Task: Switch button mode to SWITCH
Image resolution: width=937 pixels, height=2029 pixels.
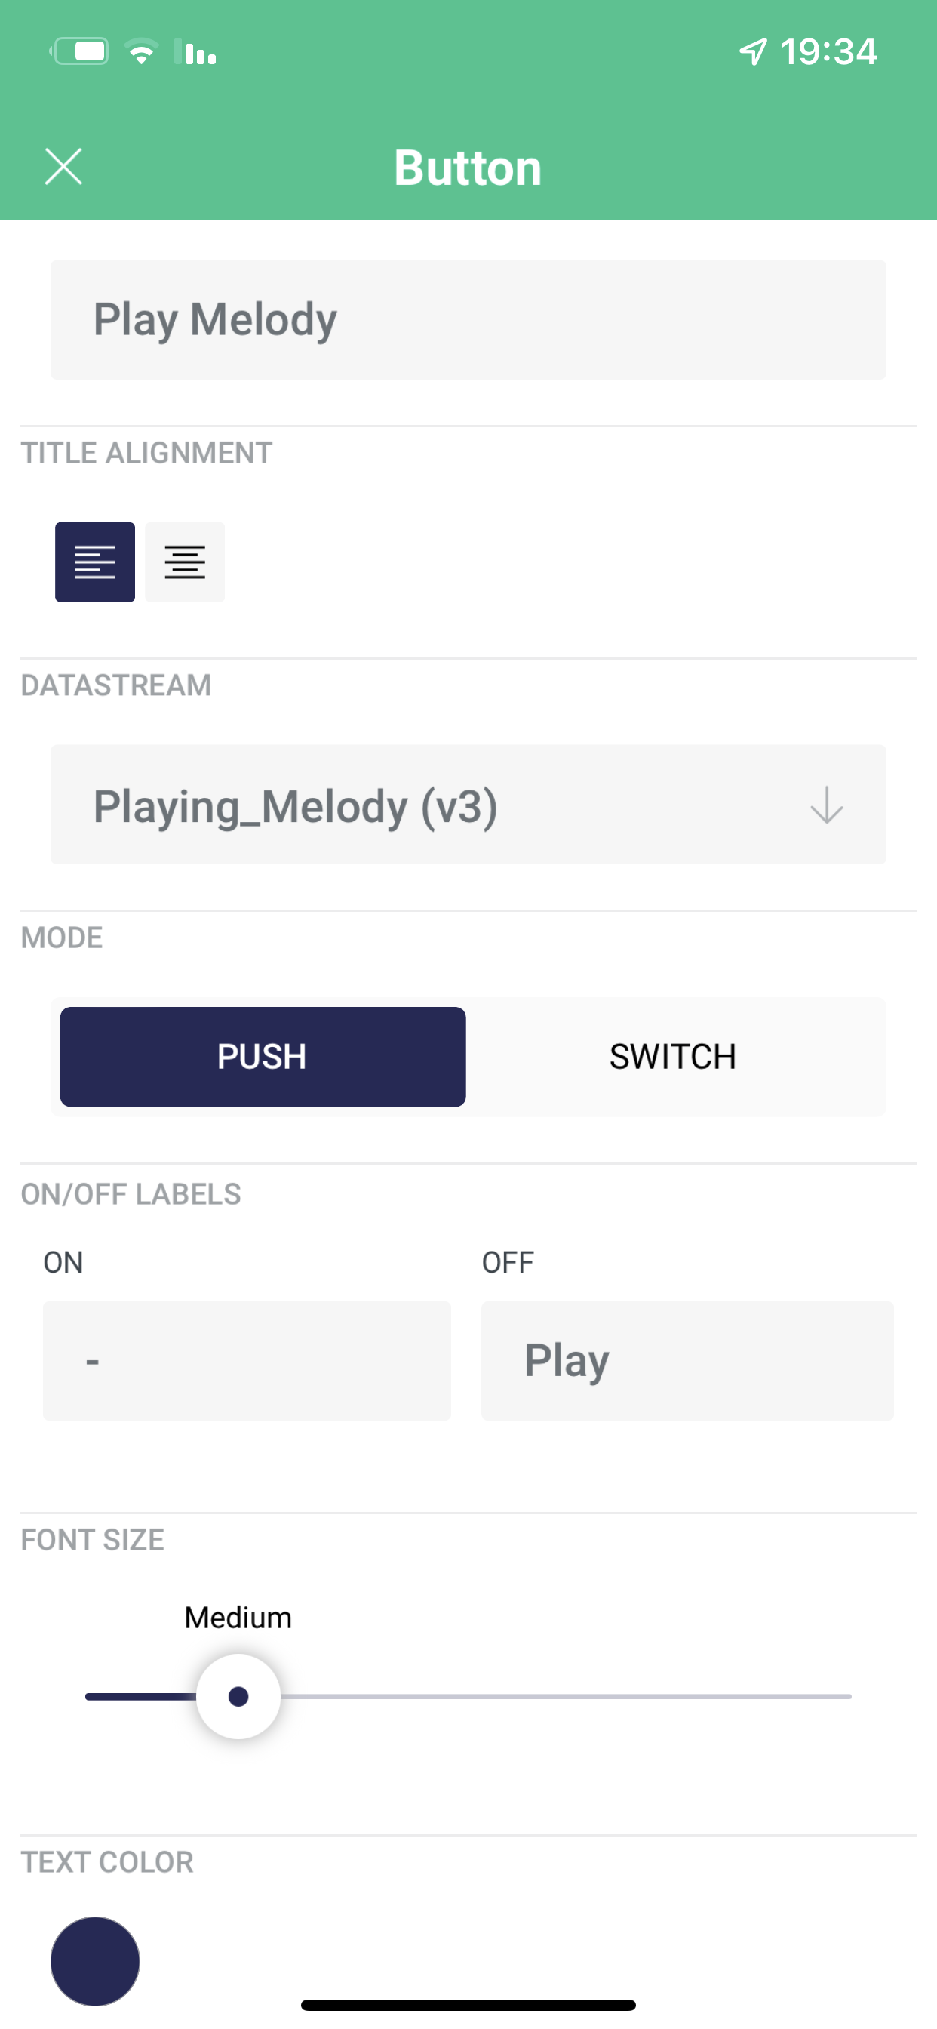Action: [672, 1056]
